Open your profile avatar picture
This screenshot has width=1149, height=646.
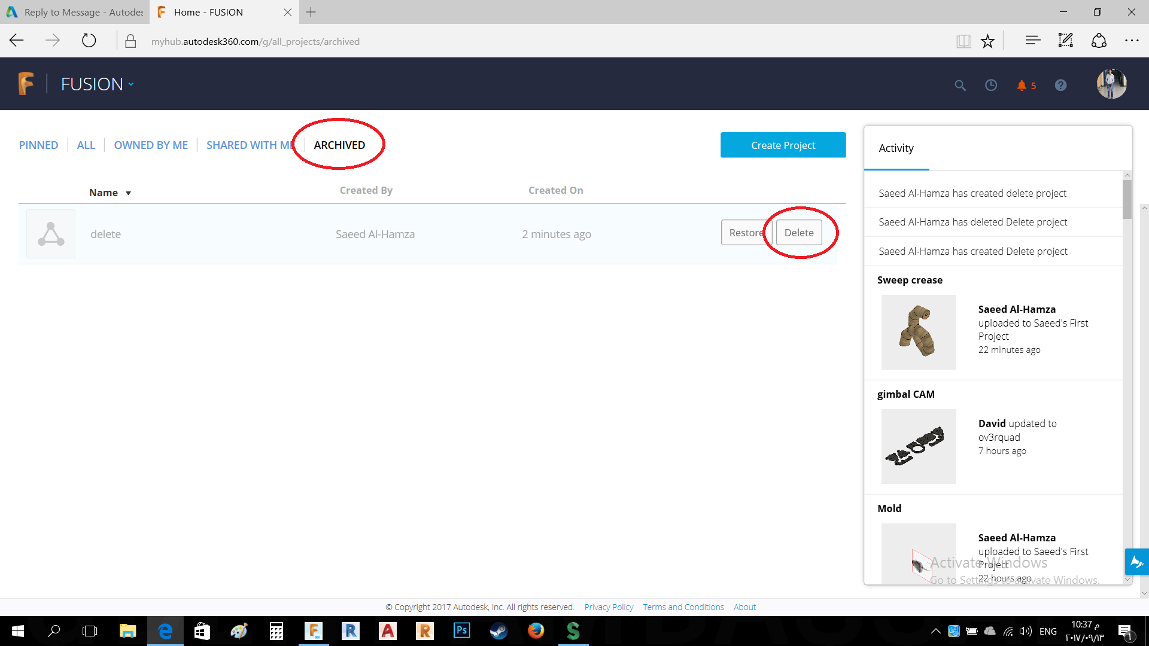tap(1111, 84)
